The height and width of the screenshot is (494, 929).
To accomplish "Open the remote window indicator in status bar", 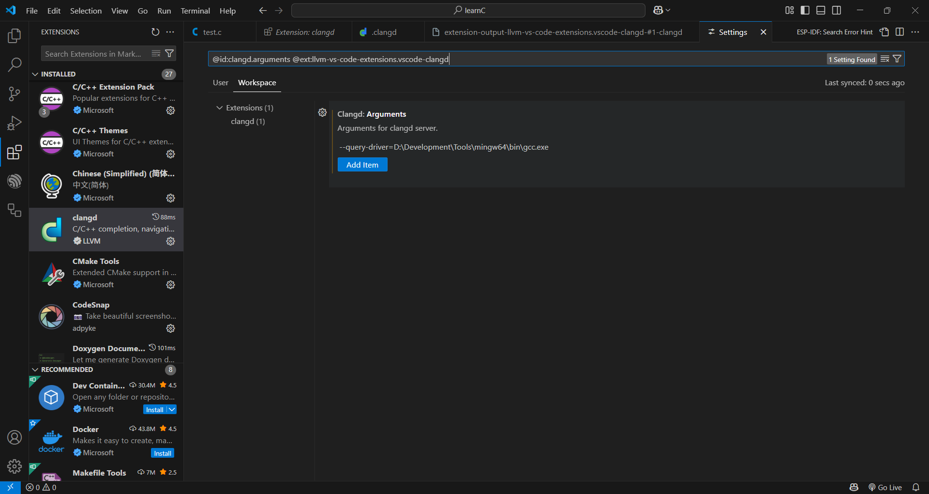I will [10, 487].
